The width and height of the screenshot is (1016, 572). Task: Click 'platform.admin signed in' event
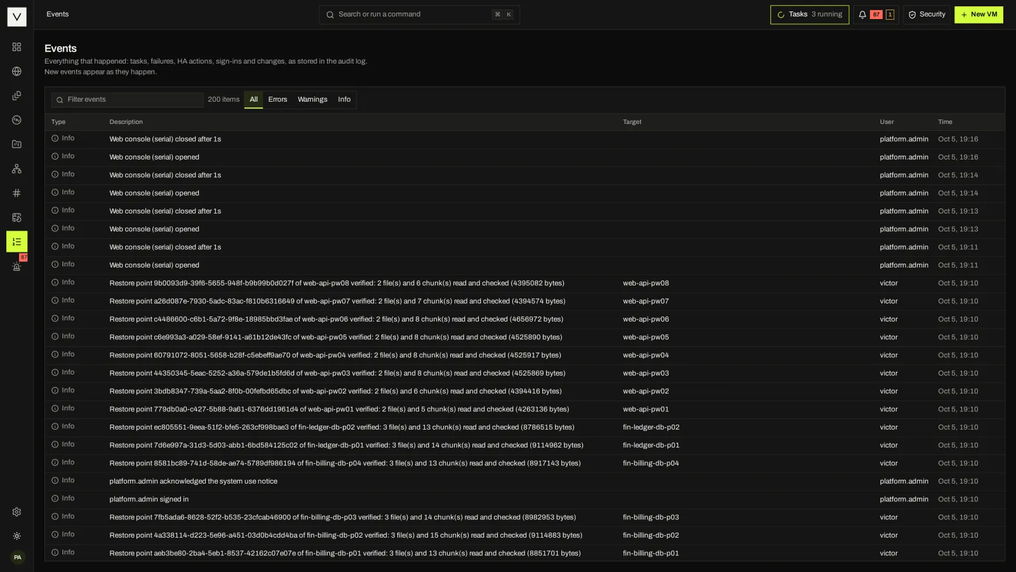(149, 500)
